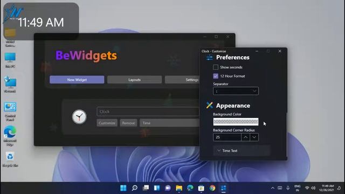Image resolution: width=345 pixels, height=194 pixels.
Task: Click the Customize button for Clock widget
Action: [107, 123]
